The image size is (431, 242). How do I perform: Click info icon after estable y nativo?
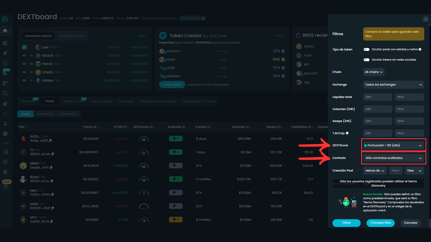pos(420,49)
